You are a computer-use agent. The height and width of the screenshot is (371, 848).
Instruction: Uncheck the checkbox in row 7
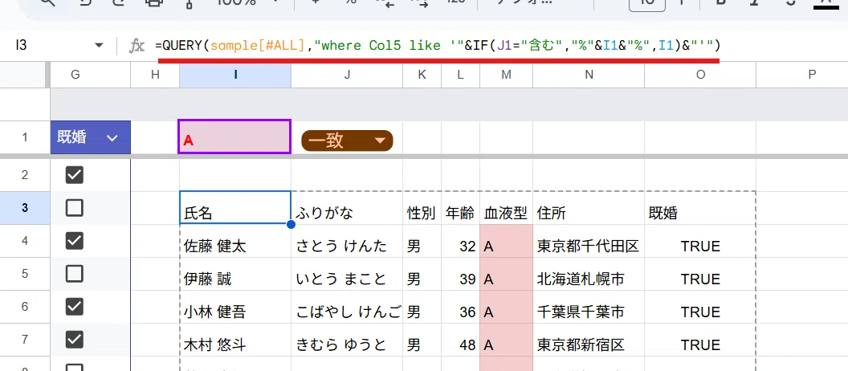[x=74, y=340]
